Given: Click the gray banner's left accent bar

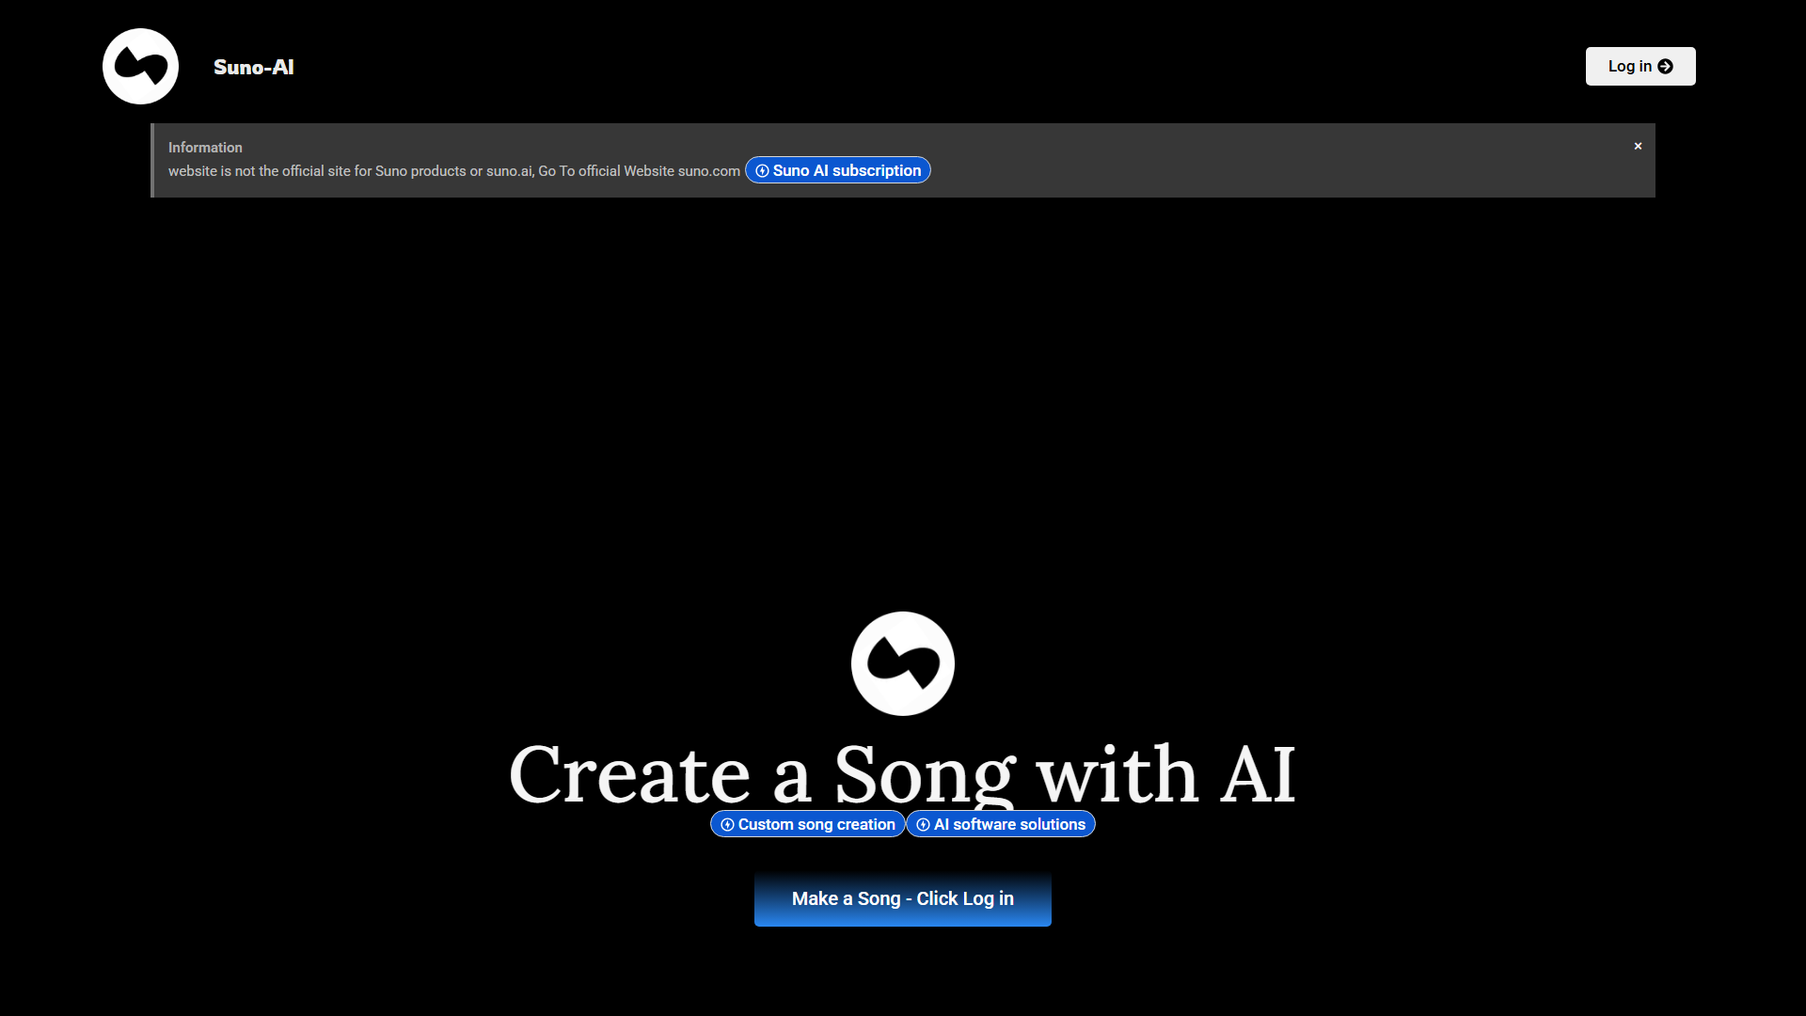Looking at the screenshot, I should [x=152, y=160].
